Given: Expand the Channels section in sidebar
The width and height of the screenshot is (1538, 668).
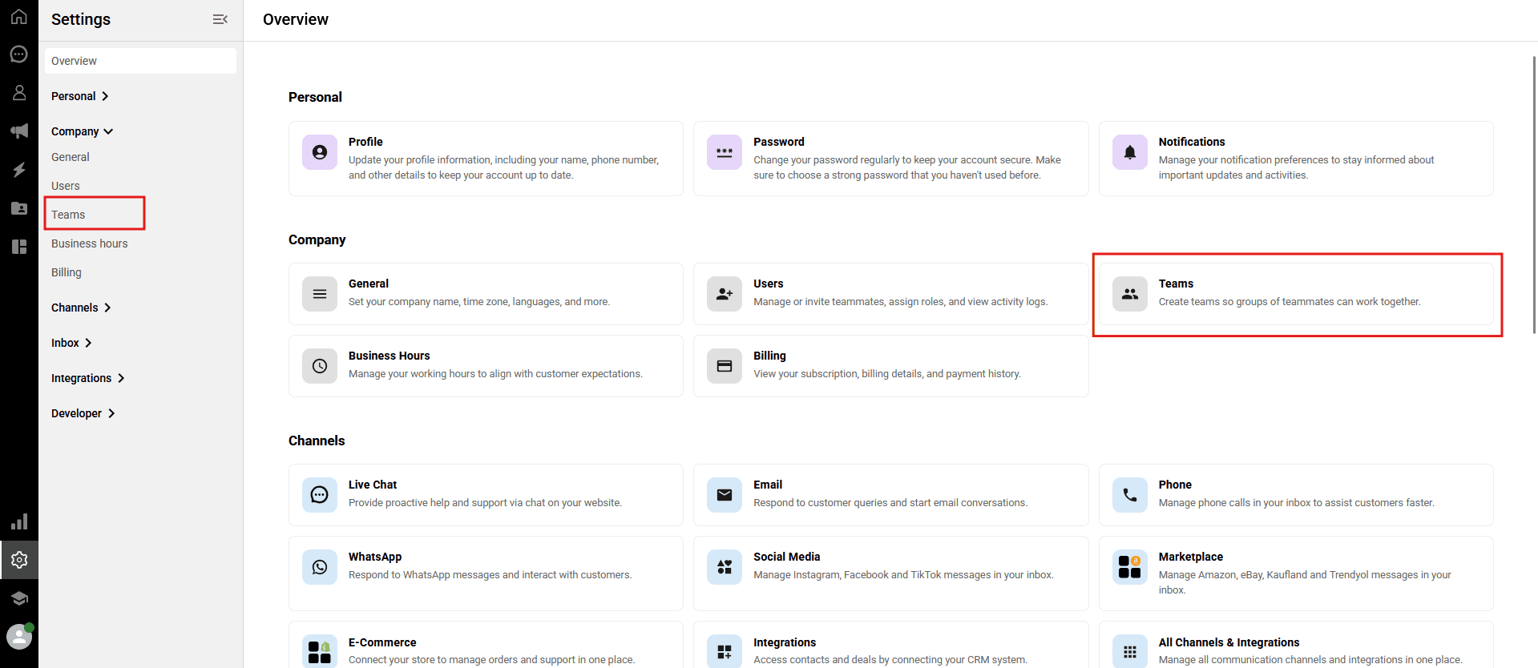Looking at the screenshot, I should pyautogui.click(x=81, y=308).
